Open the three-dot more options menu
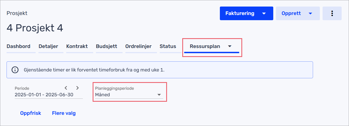The image size is (349, 126). [x=332, y=13]
